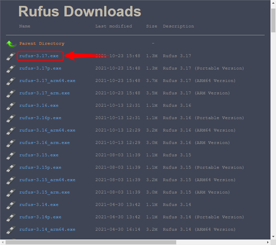Viewport: 276px width, 245px height.
Task: Click the green Parent Directory arrow icon
Action: pos(11,44)
